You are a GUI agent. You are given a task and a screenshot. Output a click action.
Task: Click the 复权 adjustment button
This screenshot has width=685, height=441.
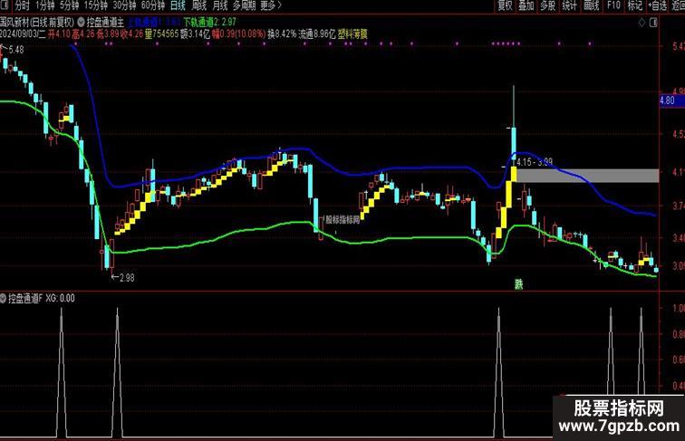pos(505,5)
